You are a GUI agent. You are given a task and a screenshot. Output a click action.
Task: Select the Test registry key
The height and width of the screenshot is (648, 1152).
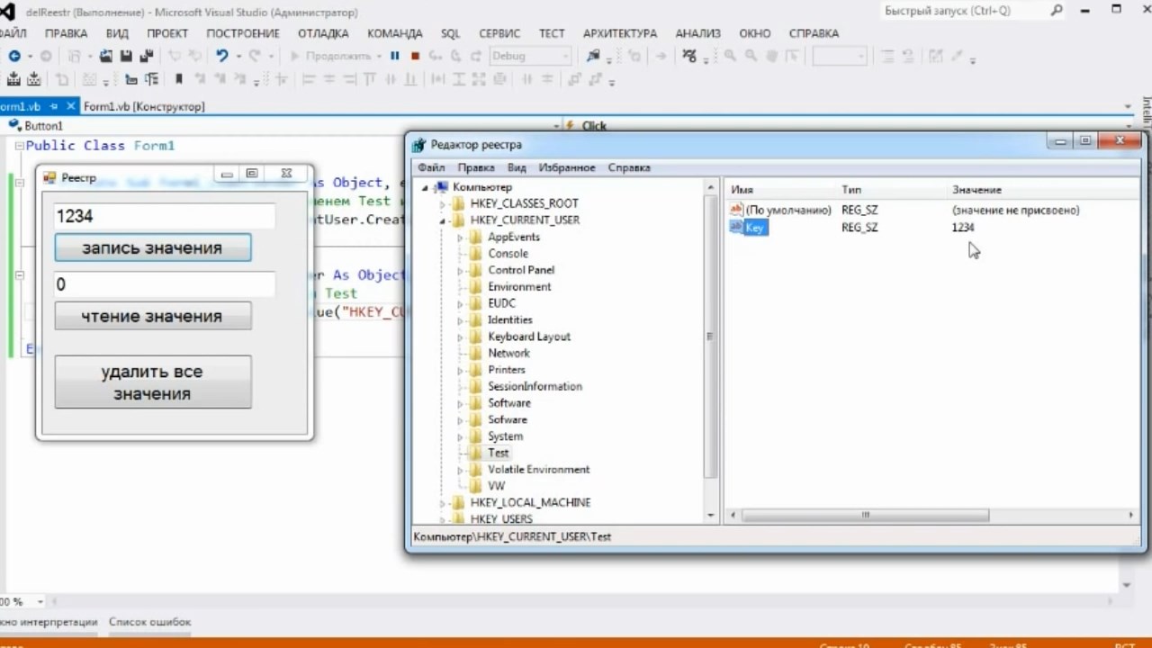click(x=499, y=453)
